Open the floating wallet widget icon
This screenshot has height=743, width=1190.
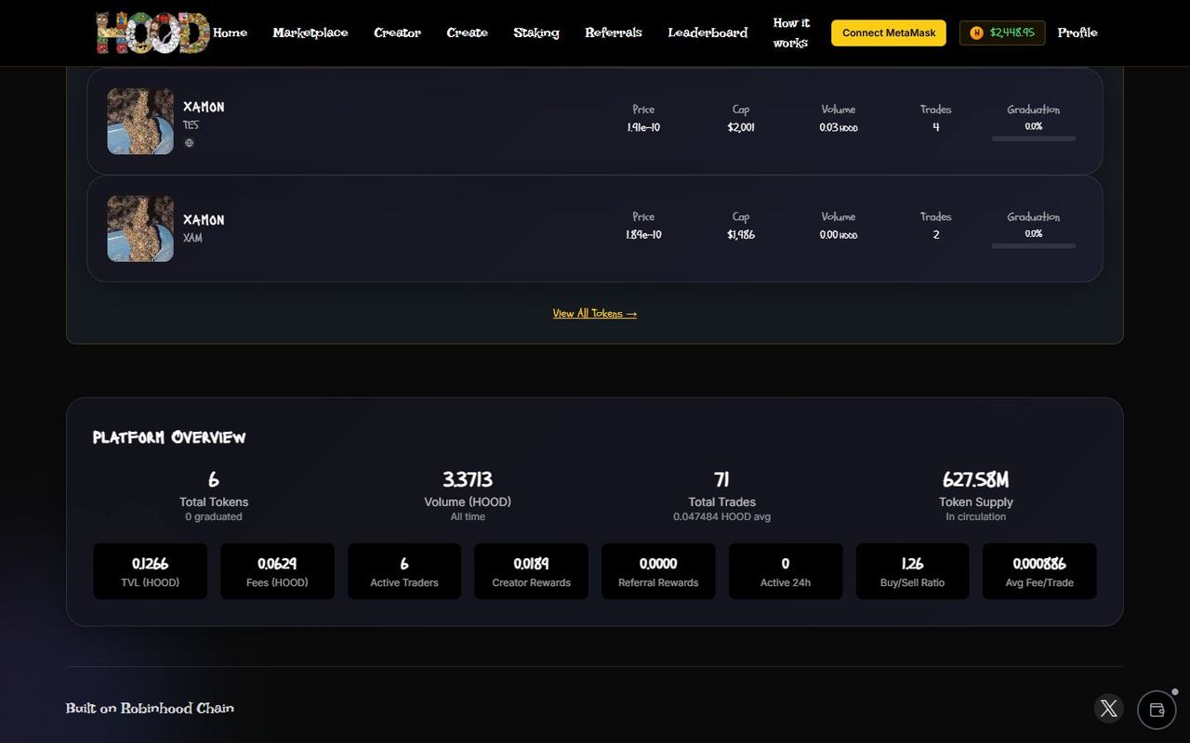click(x=1157, y=710)
